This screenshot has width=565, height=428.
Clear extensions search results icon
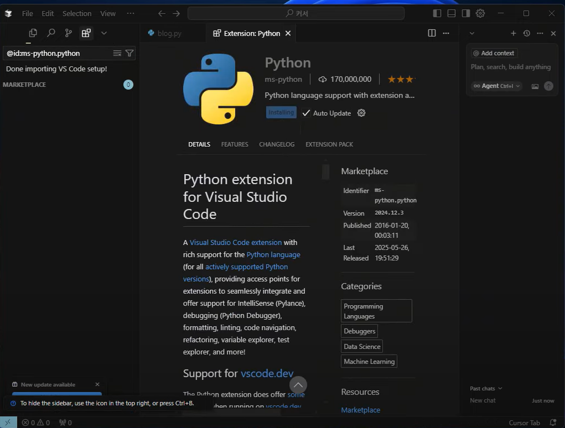point(117,53)
